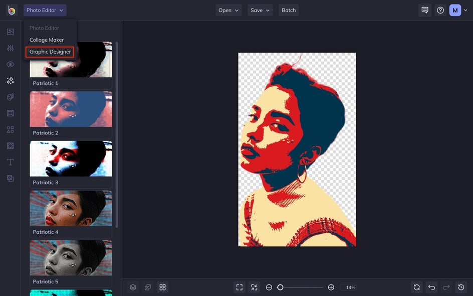Viewport: 473px width, 296px height.
Task: Open the help question mark icon
Action: [x=440, y=10]
